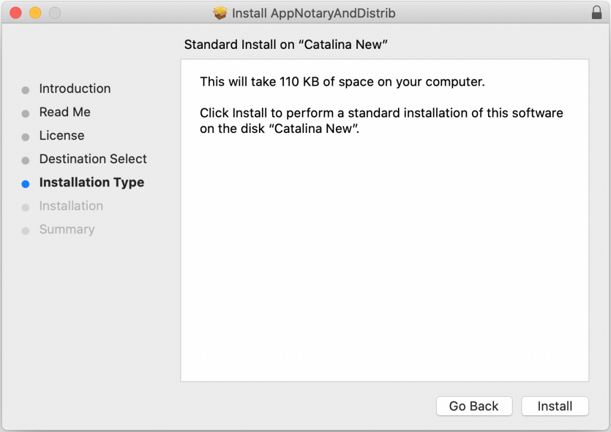Open the Read Me step
Viewport: 611px width, 432px height.
click(x=64, y=112)
